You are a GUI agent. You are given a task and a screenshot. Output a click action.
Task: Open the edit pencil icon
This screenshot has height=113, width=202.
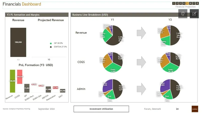pyautogui.click(x=194, y=14)
